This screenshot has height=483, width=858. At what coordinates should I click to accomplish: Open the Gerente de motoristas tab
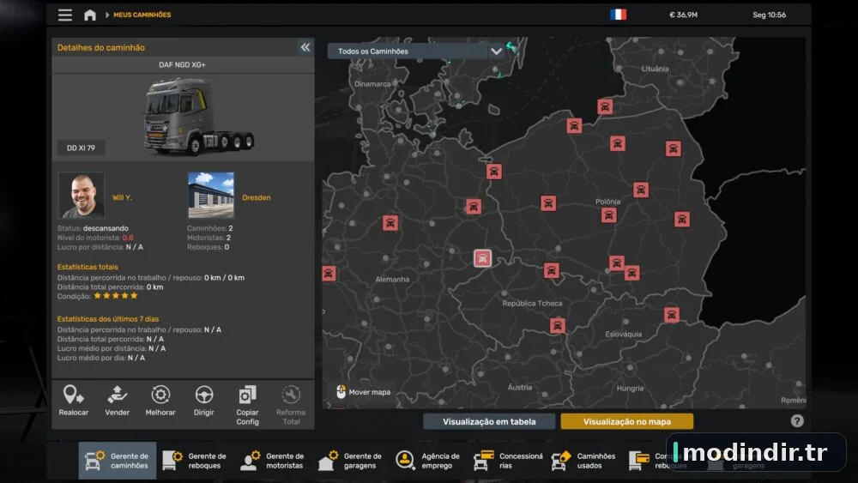click(x=273, y=461)
